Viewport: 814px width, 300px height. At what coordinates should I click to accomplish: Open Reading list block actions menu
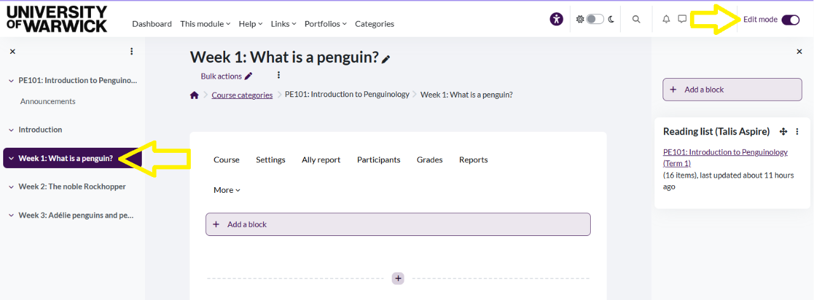coord(797,131)
